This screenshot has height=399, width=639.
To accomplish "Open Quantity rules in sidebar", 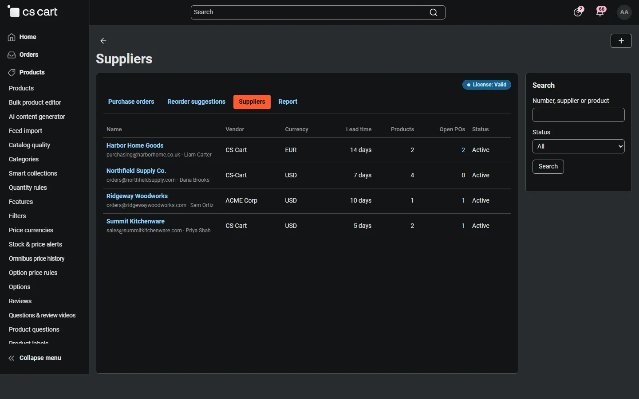I will tap(28, 188).
